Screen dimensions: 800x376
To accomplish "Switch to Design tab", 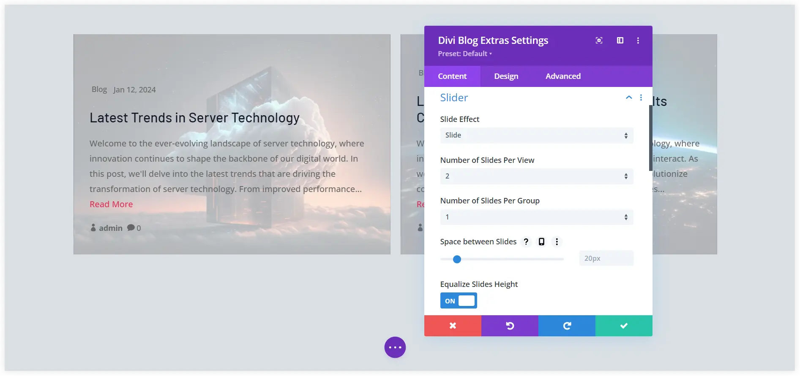I will click(x=506, y=76).
